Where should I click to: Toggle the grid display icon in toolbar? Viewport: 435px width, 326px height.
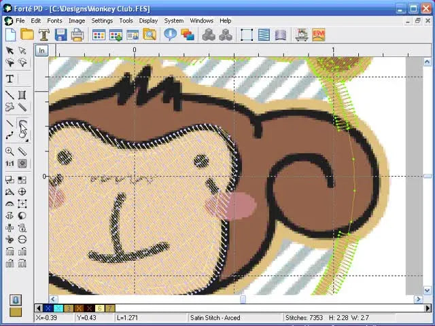point(99,35)
